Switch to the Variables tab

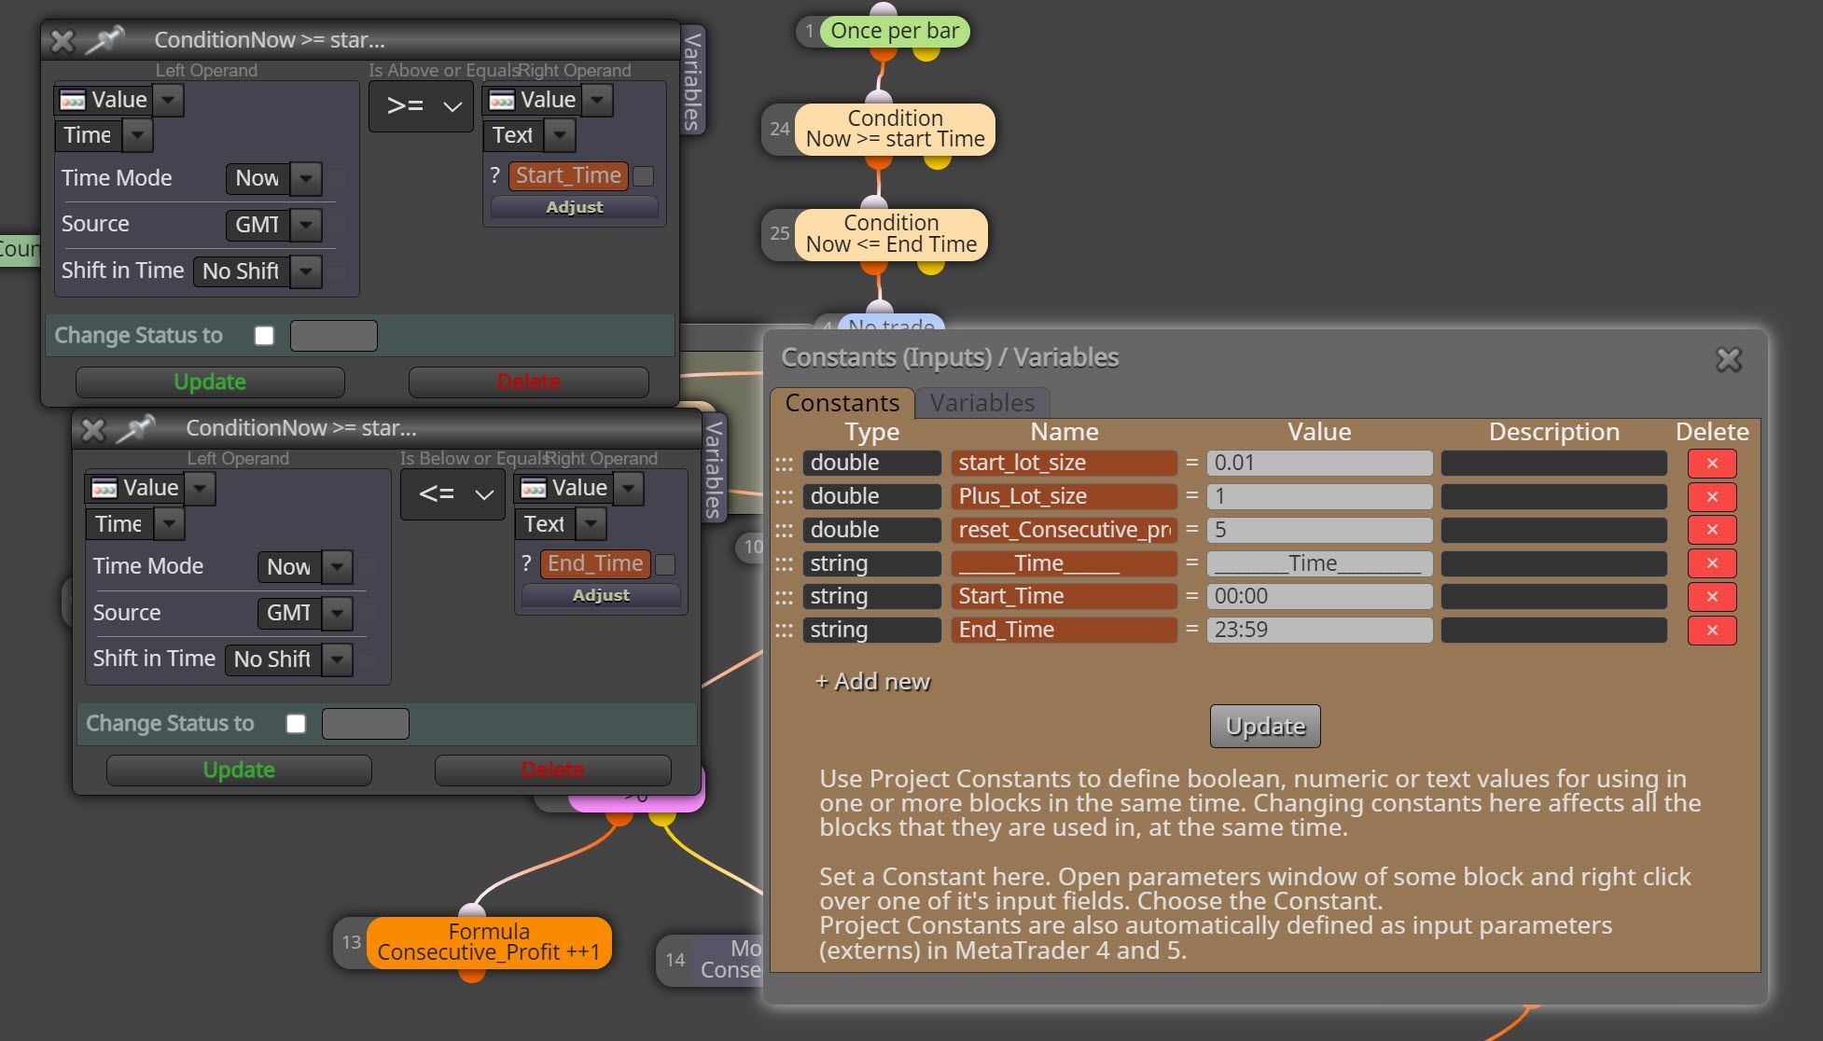(982, 403)
